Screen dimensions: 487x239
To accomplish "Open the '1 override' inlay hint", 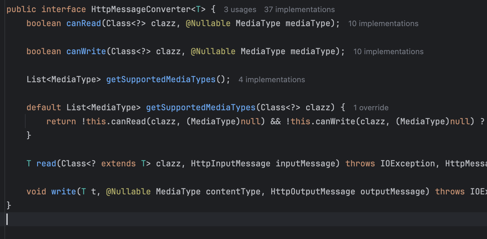I will [371, 108].
